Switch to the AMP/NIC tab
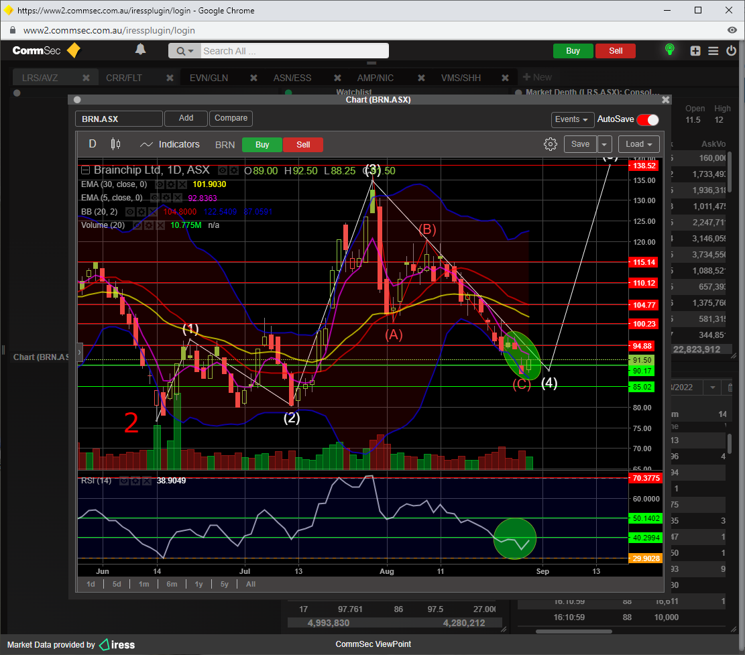Viewport: 745px width, 655px height. (x=375, y=78)
